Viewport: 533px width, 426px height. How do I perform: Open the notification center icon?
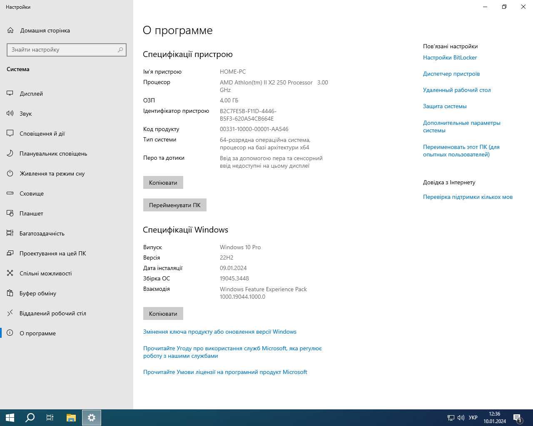(518, 418)
